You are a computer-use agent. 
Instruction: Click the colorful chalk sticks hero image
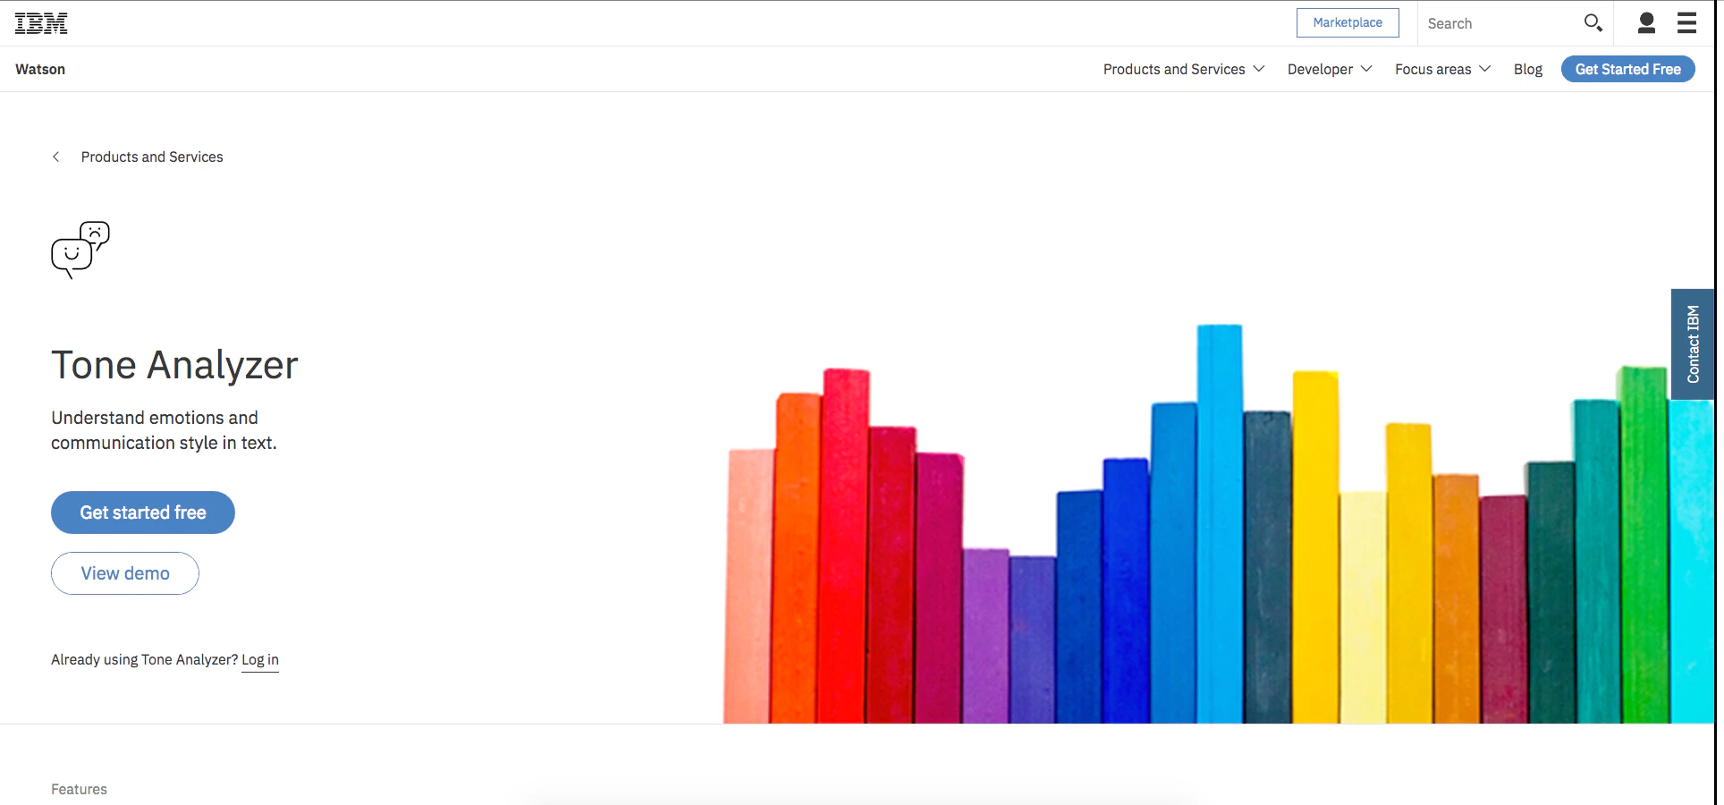1219,523
